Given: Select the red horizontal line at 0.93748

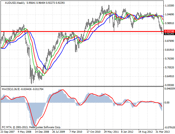Looking at the screenshot, I should coord(82,32).
